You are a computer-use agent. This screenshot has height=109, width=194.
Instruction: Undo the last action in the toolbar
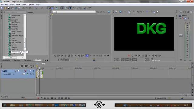(x=35, y=8)
